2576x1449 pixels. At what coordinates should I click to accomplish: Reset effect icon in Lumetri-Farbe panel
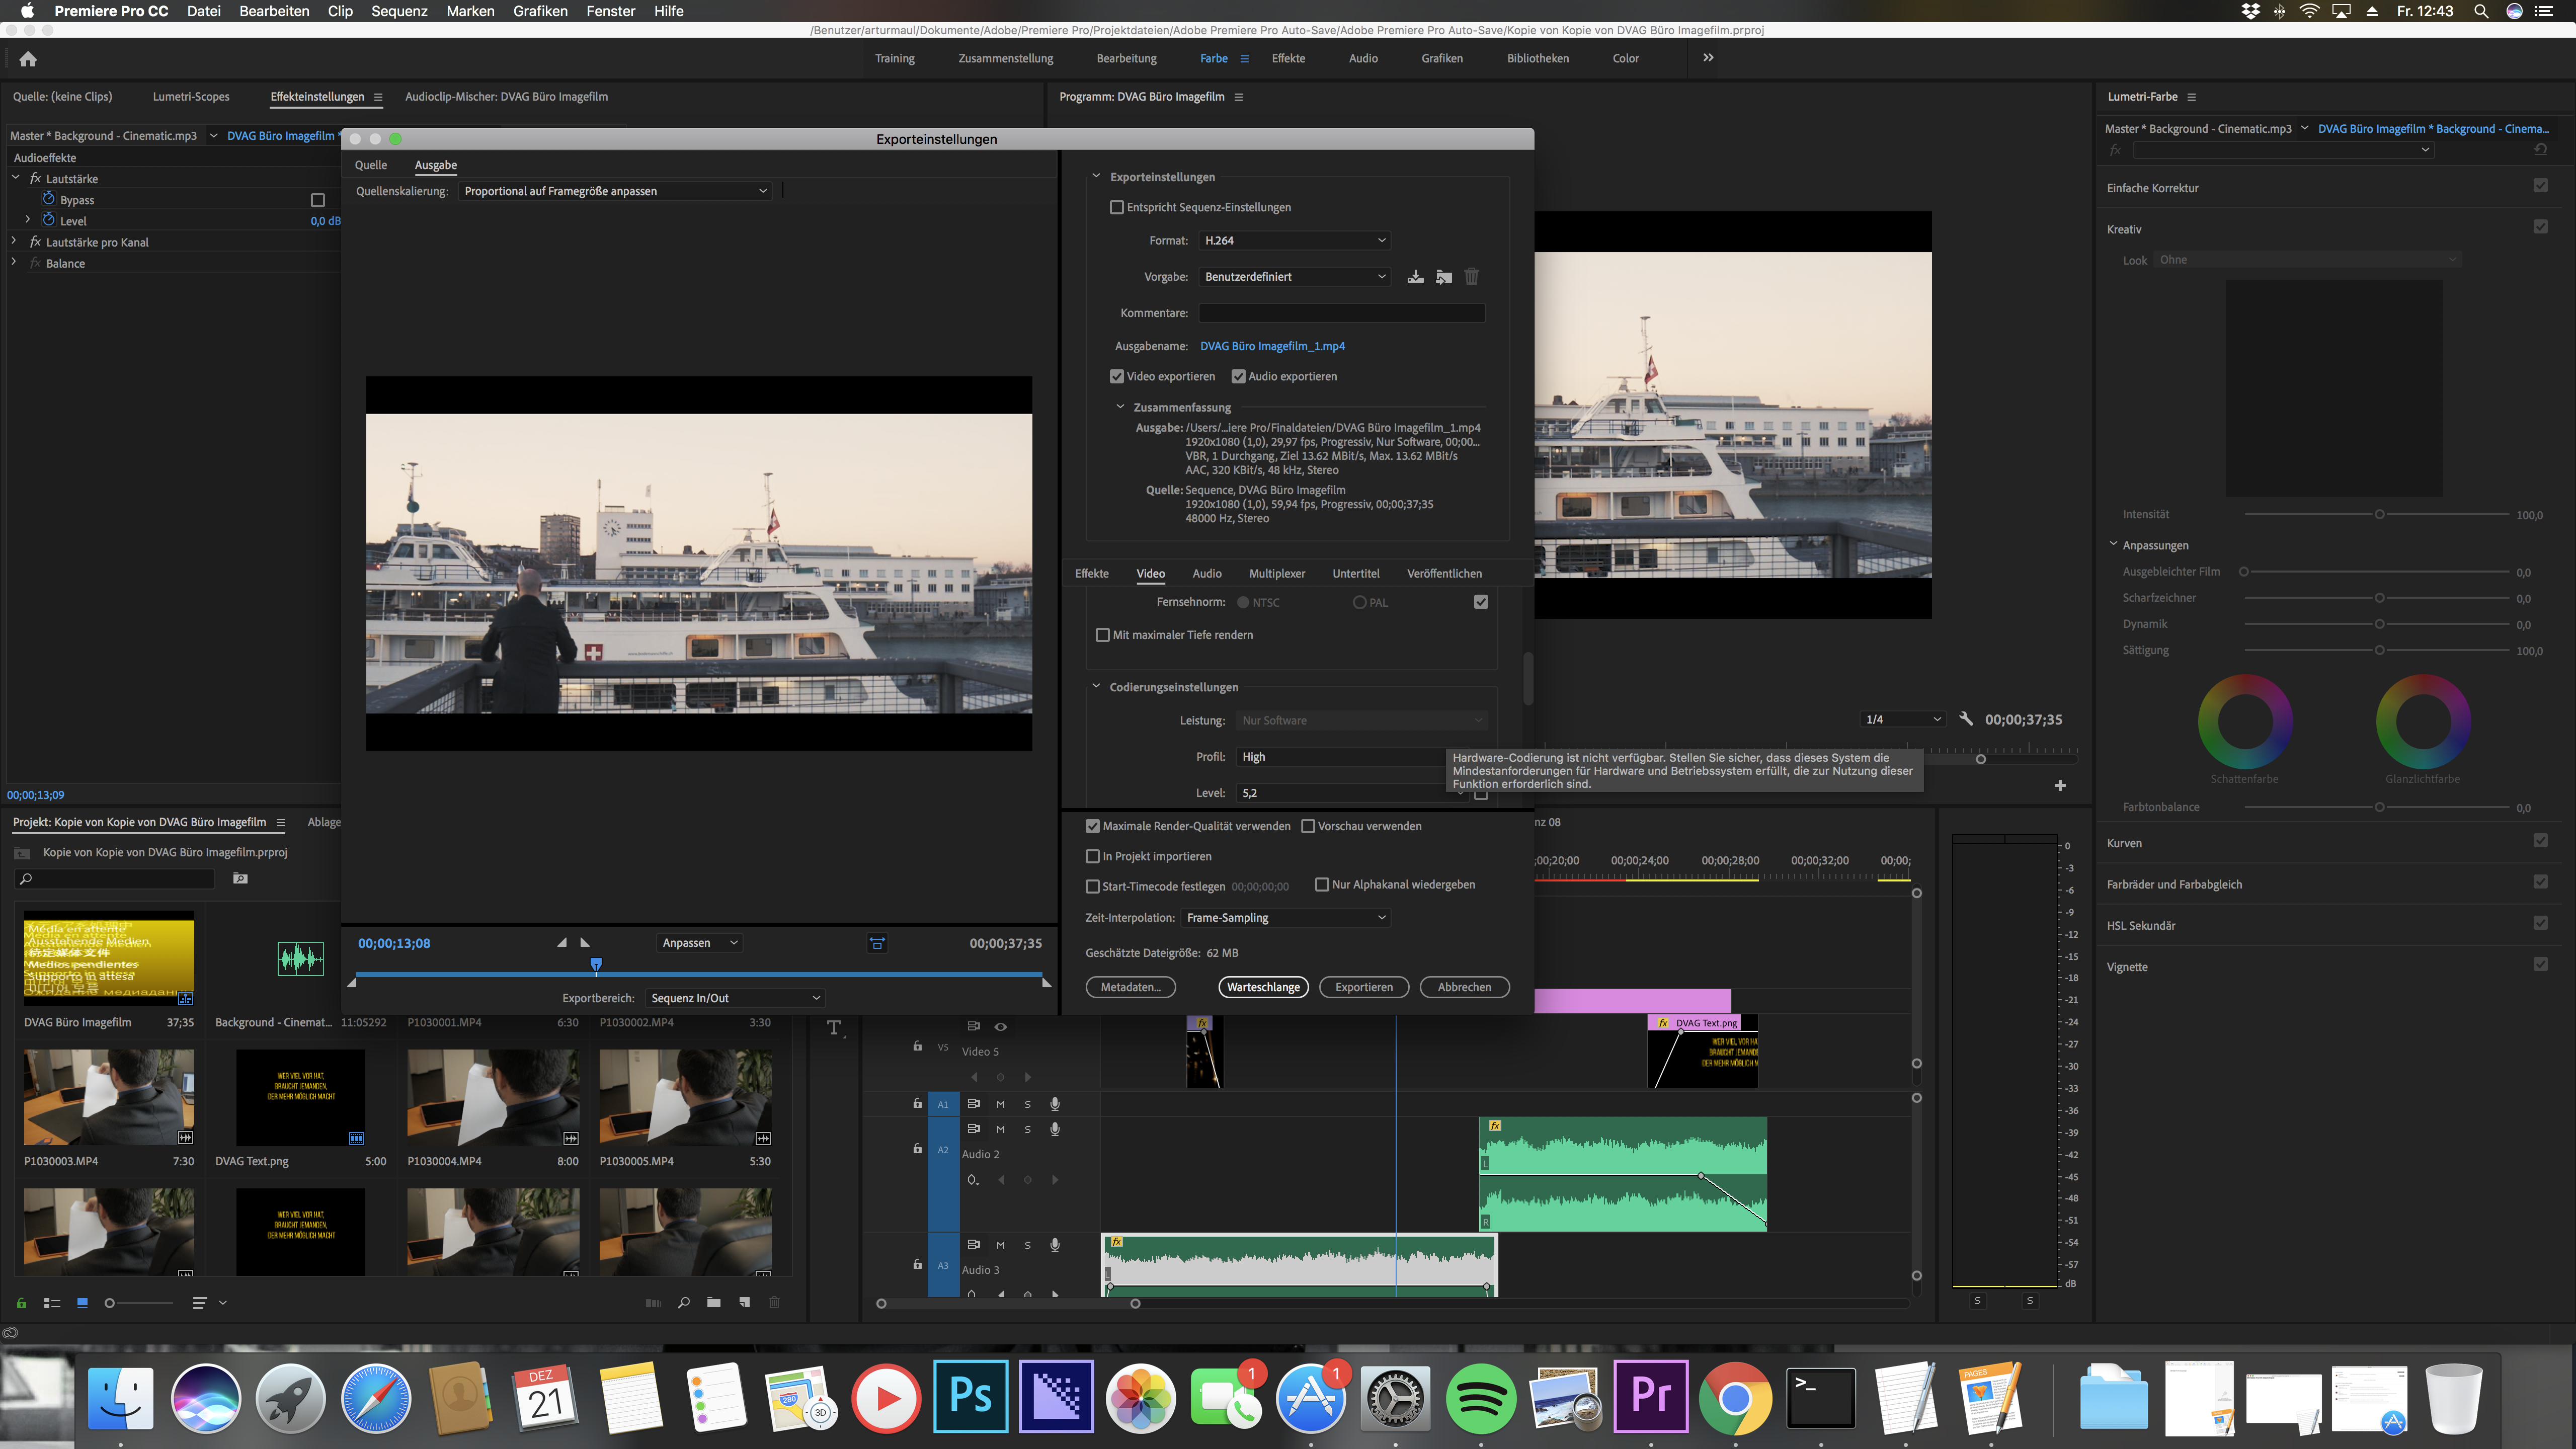(x=2540, y=150)
